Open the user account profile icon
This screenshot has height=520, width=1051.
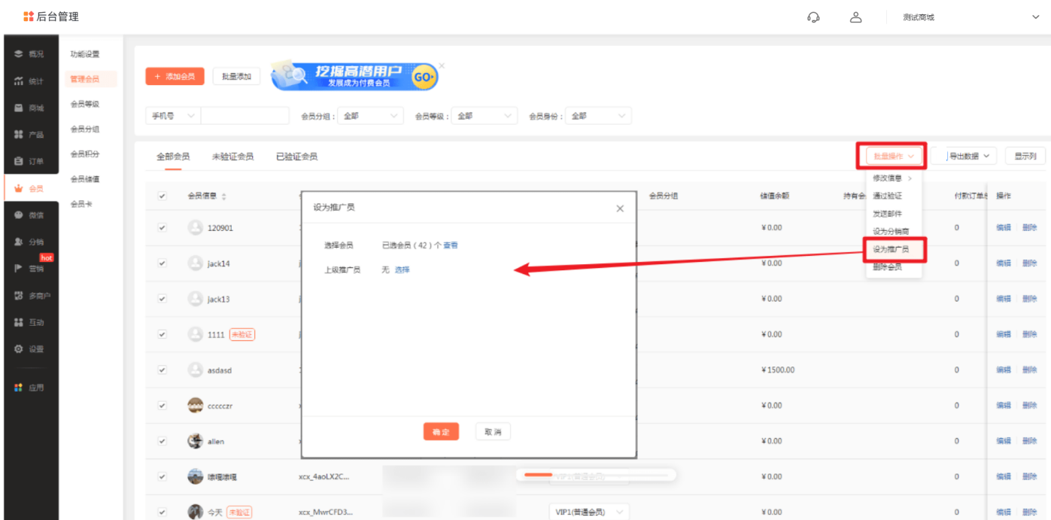tap(855, 17)
